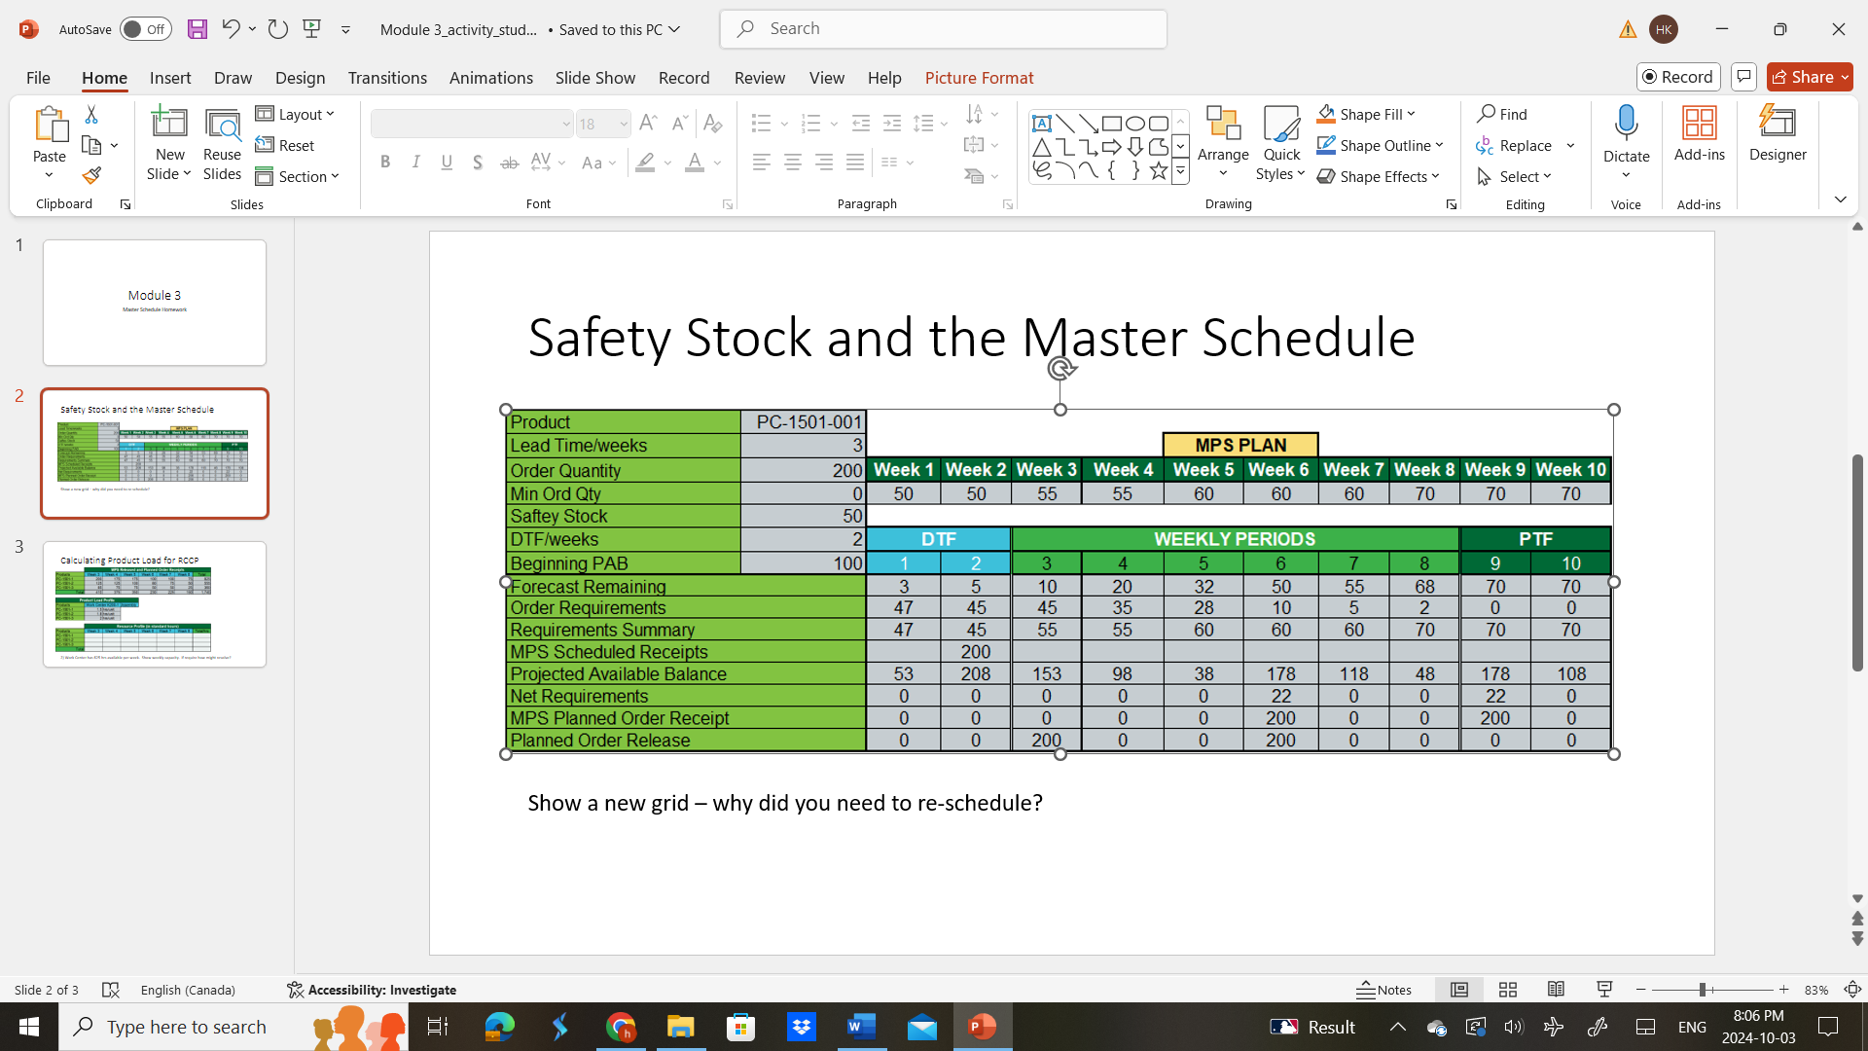
Task: Toggle bold formatting
Action: coord(385,162)
